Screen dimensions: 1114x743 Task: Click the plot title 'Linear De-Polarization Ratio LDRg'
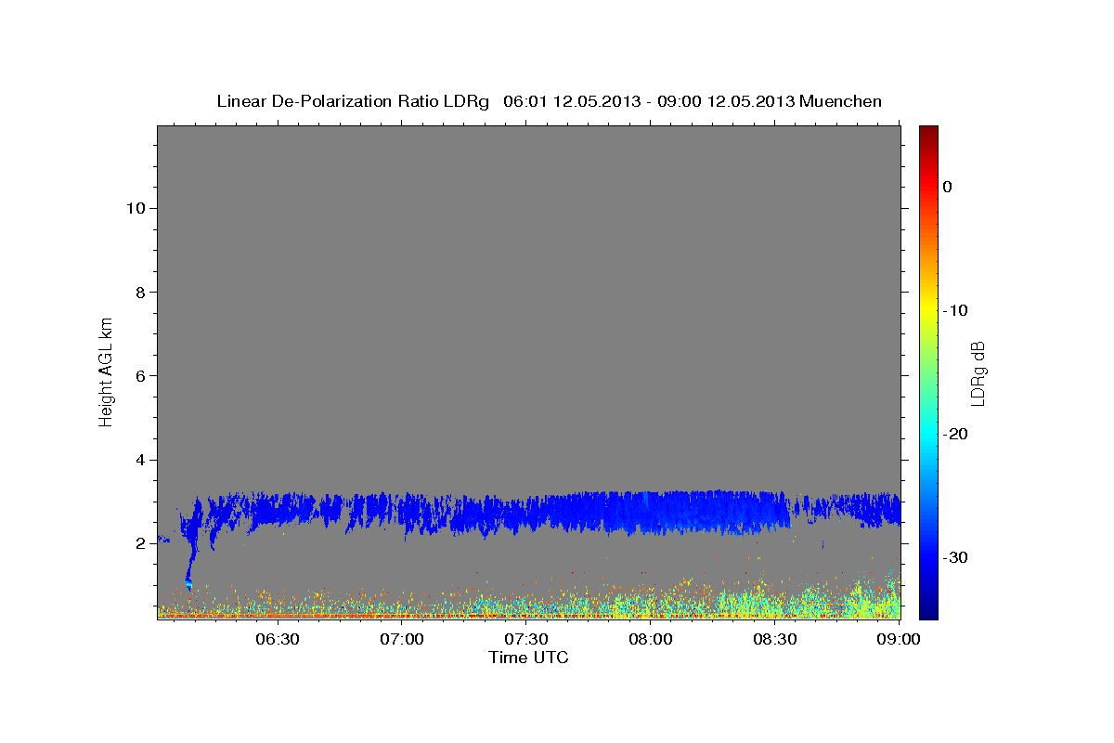pyautogui.click(x=352, y=101)
